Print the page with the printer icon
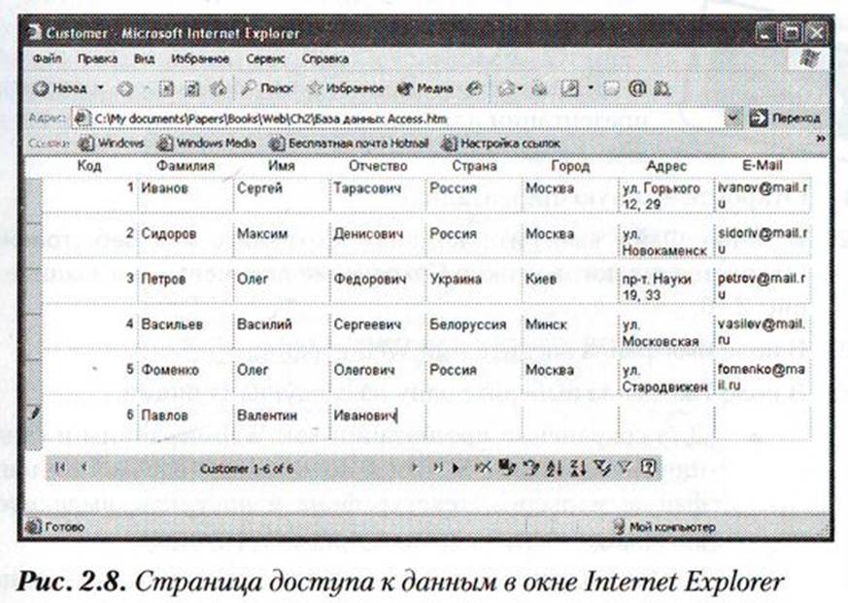 click(540, 88)
